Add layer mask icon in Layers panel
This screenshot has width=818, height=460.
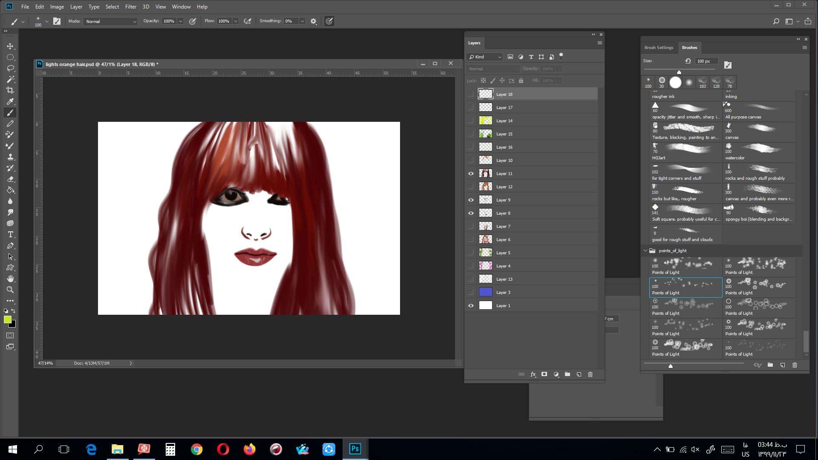point(544,374)
